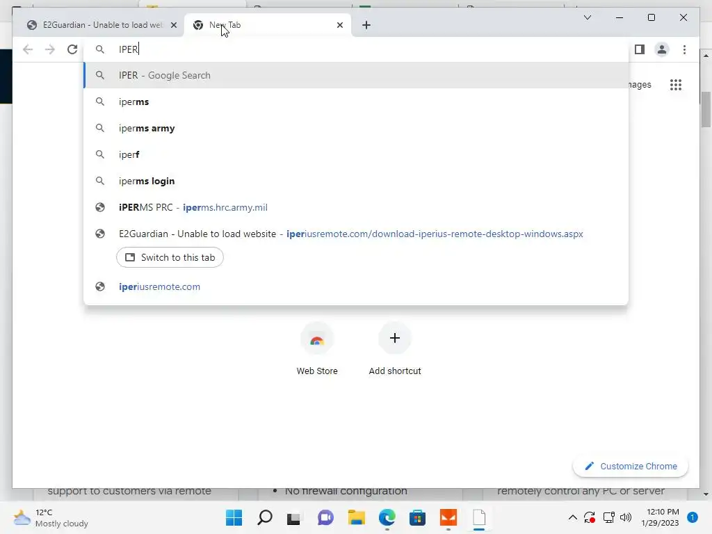
Task: Open the iperiusremote.com suggestion
Action: [356, 286]
